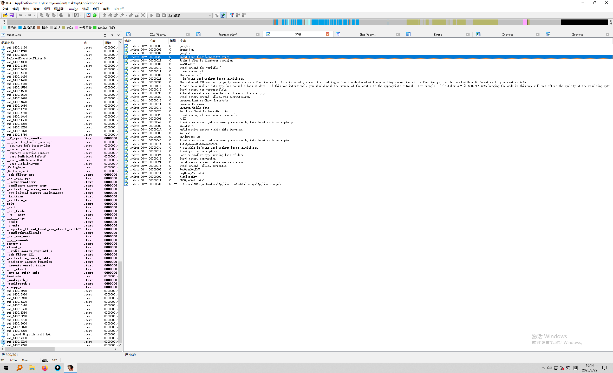Screen dimensions: 613x373
Task: Click the Save database icon
Action: 11,15
